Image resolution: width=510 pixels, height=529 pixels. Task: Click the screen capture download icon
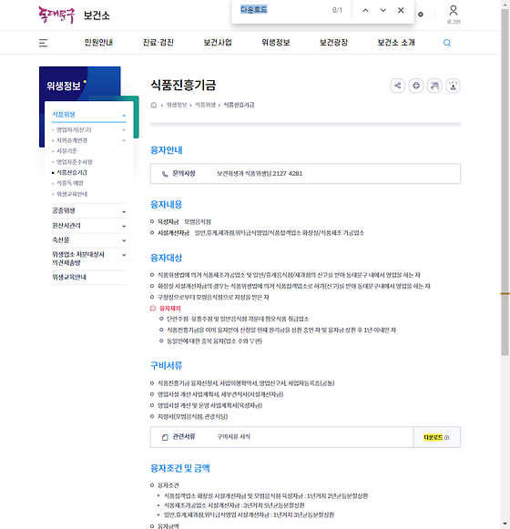[453, 86]
